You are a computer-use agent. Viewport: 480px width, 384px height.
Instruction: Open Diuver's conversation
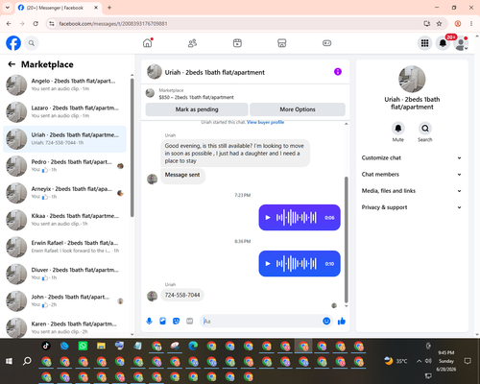point(65,274)
